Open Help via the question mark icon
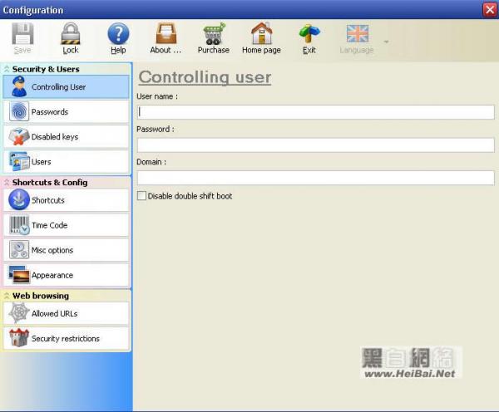 118,35
